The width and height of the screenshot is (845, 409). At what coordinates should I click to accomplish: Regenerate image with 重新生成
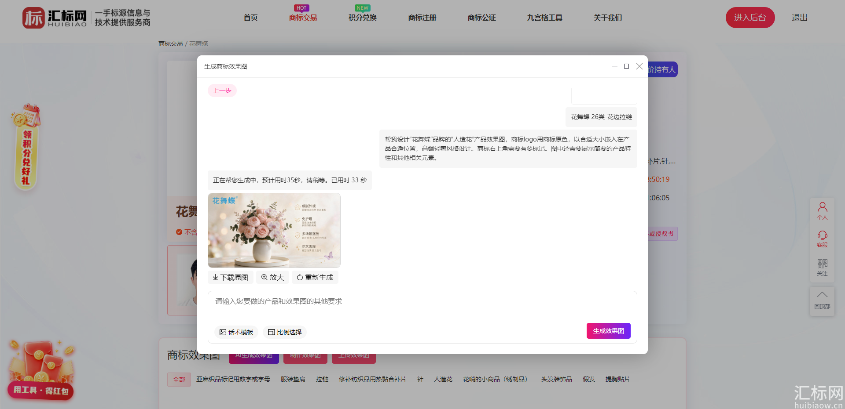[x=315, y=278]
